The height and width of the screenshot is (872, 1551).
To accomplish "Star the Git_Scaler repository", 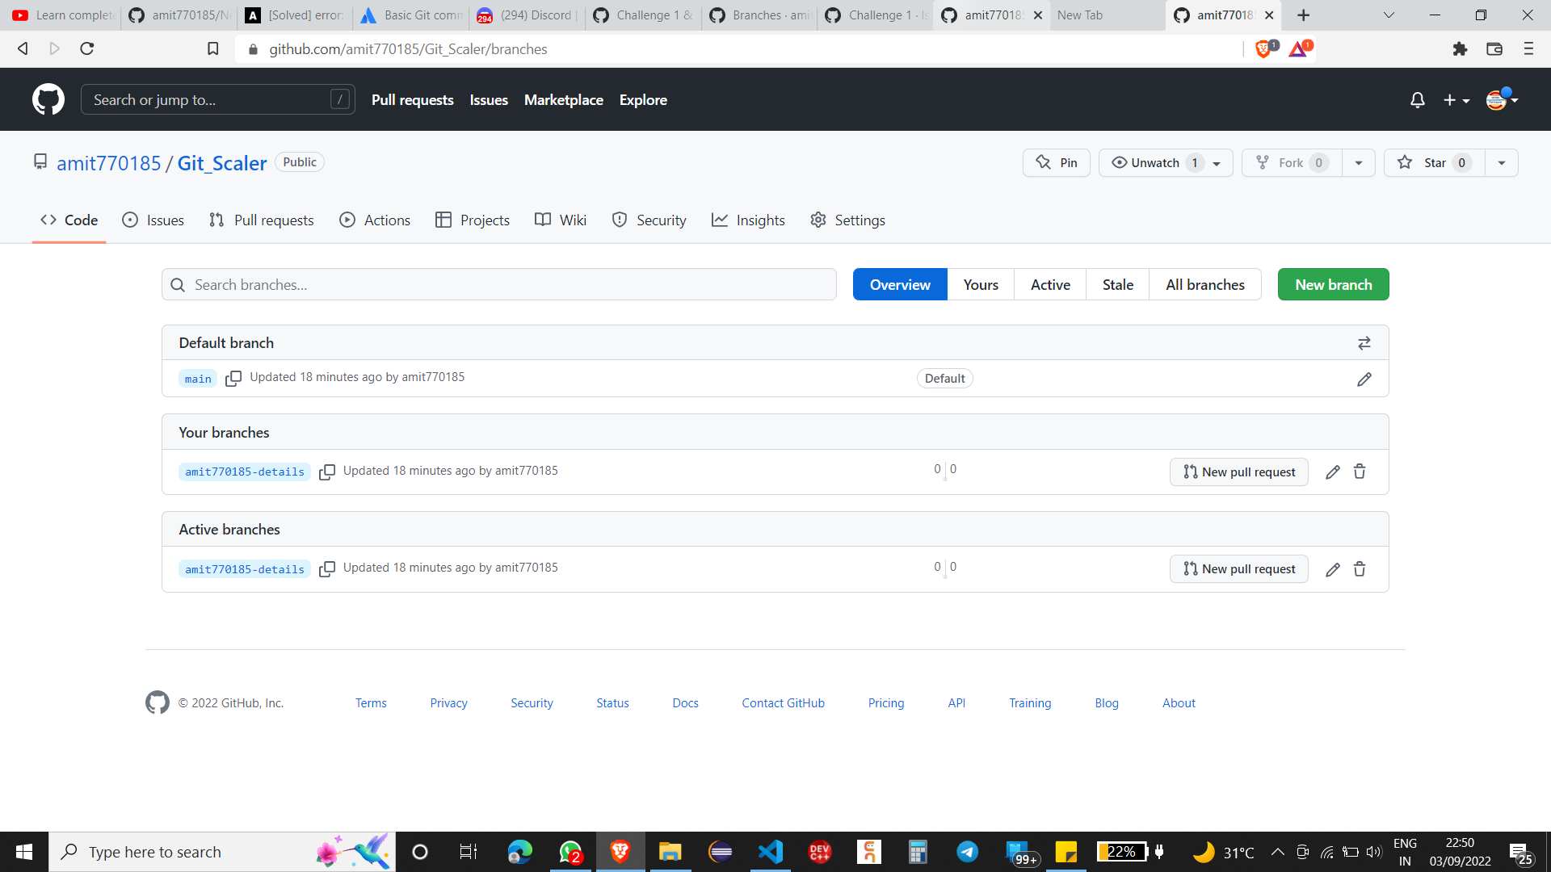I will coord(1432,162).
